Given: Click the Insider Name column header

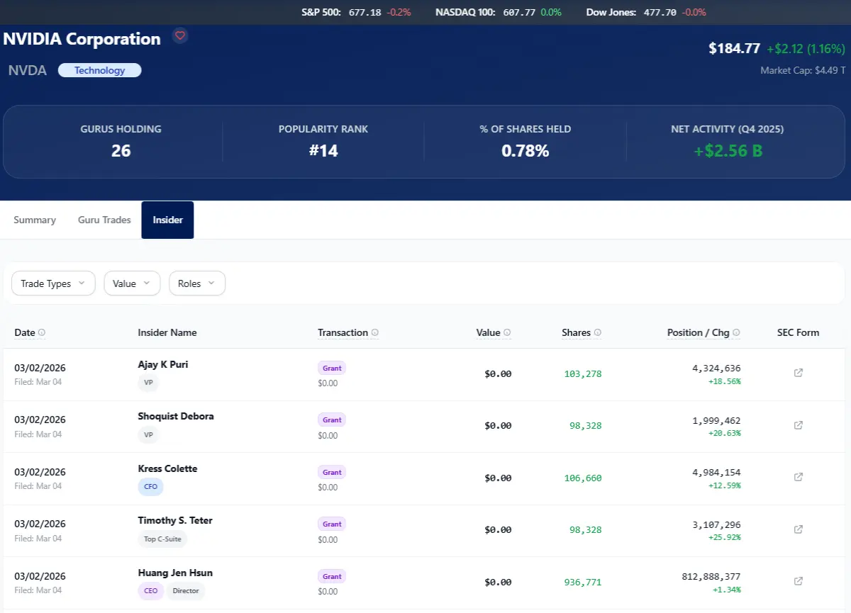Looking at the screenshot, I should 167,332.
